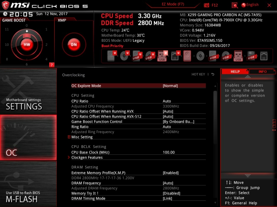277x207 pixels.
Task: Click the Adjusted DRAM Frequency 2800MHz value
Action: pyautogui.click(x=171, y=188)
